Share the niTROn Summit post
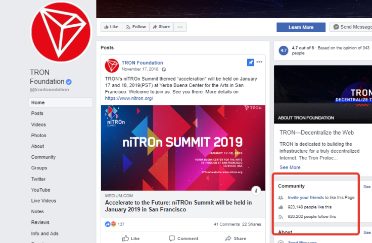 tap(236, 238)
